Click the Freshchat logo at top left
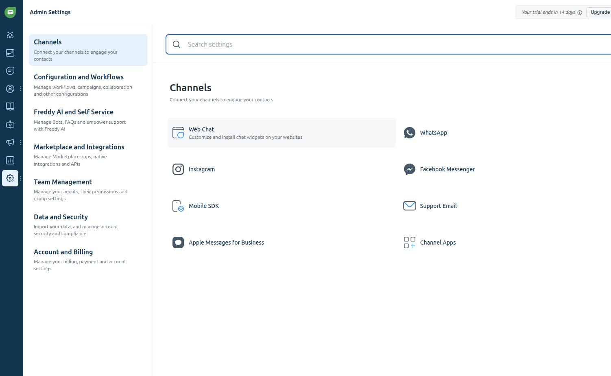The width and height of the screenshot is (611, 376). (x=10, y=12)
